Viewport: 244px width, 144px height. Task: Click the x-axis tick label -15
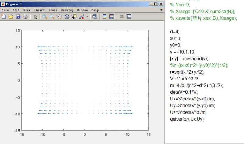click(21, 135)
